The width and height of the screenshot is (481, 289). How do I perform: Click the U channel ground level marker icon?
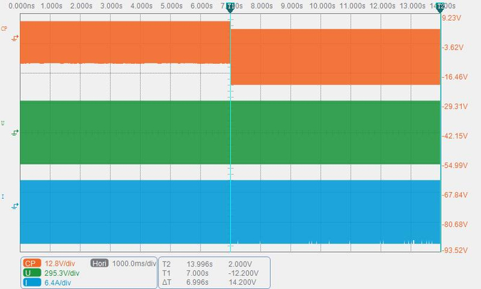(x=14, y=133)
